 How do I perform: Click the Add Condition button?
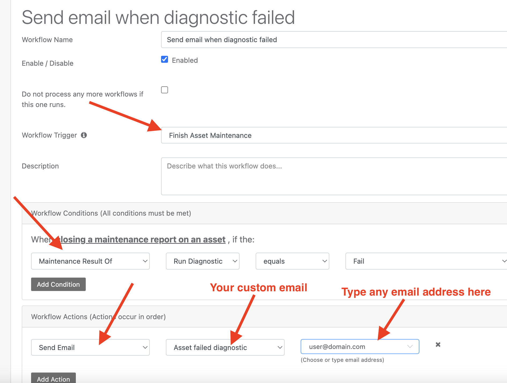58,284
